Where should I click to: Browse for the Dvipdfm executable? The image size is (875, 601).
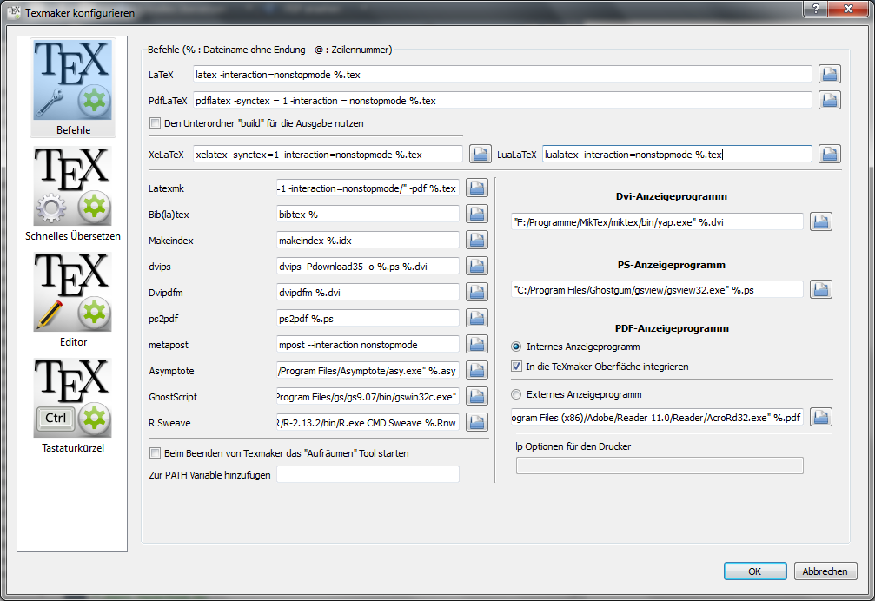[x=476, y=292]
